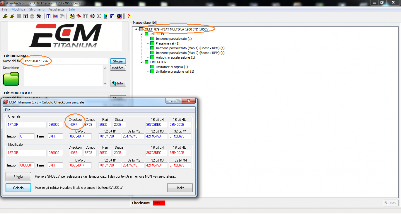Click the greyed Info button at bottom right

coord(390,203)
